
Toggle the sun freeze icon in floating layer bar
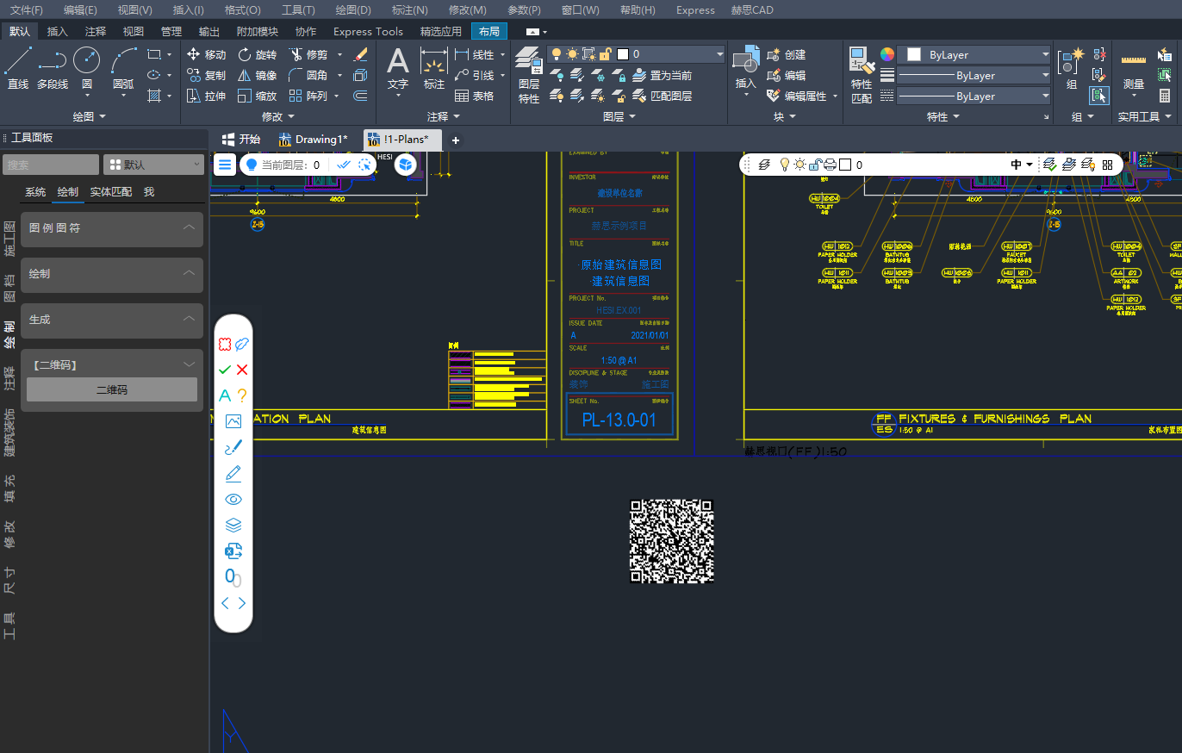pos(799,164)
